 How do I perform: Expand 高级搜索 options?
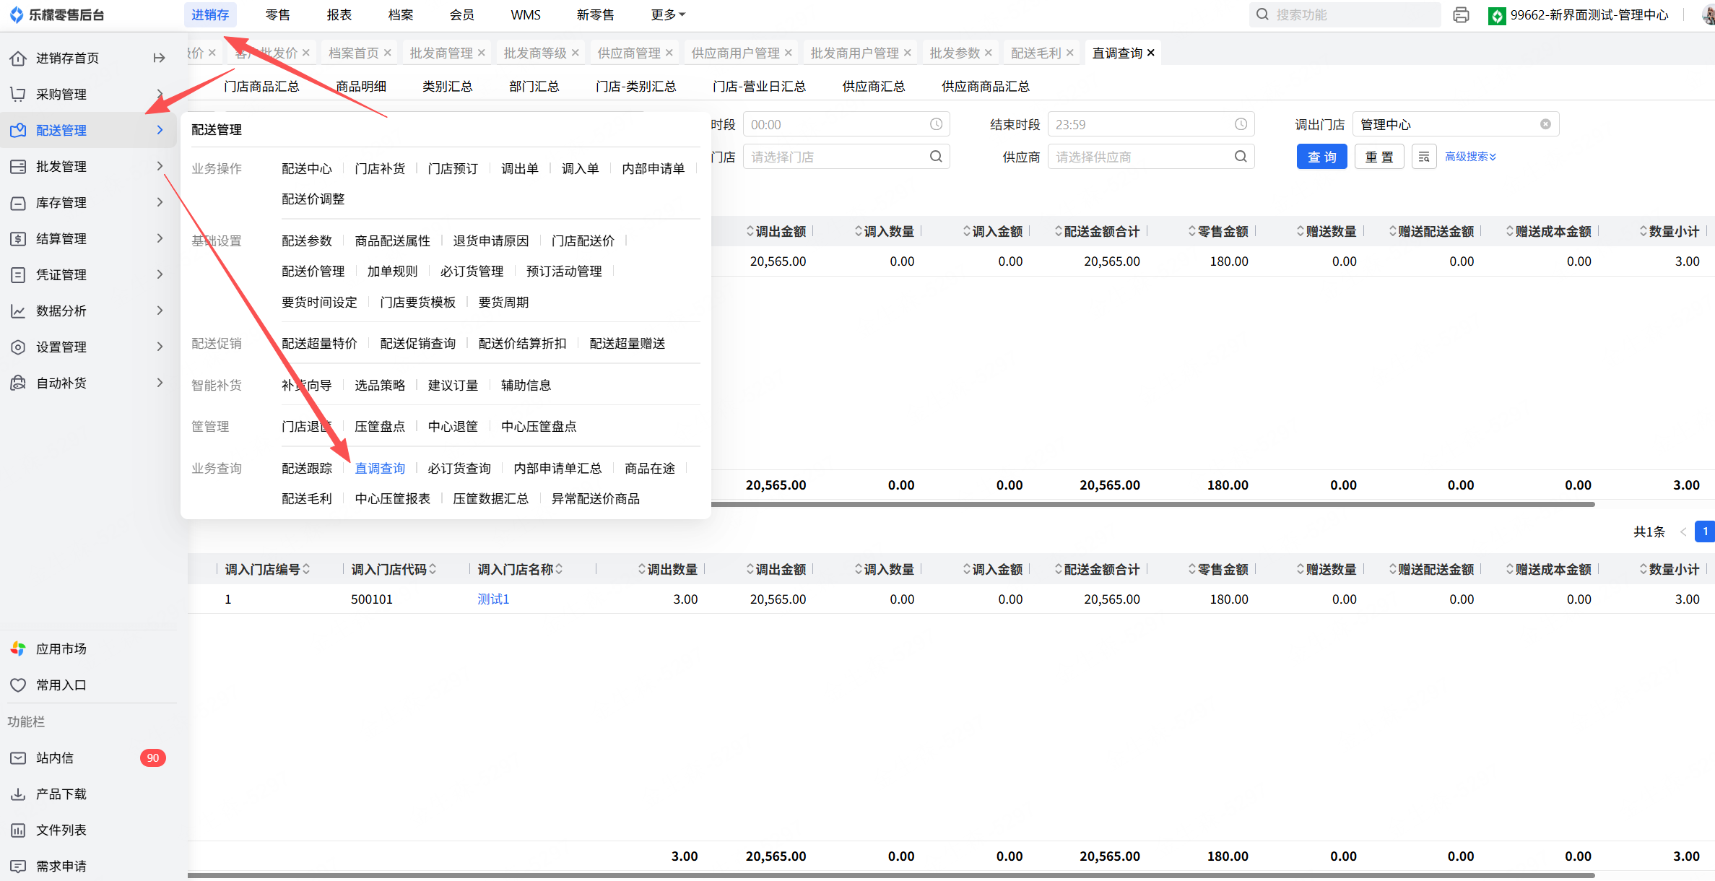(1470, 157)
